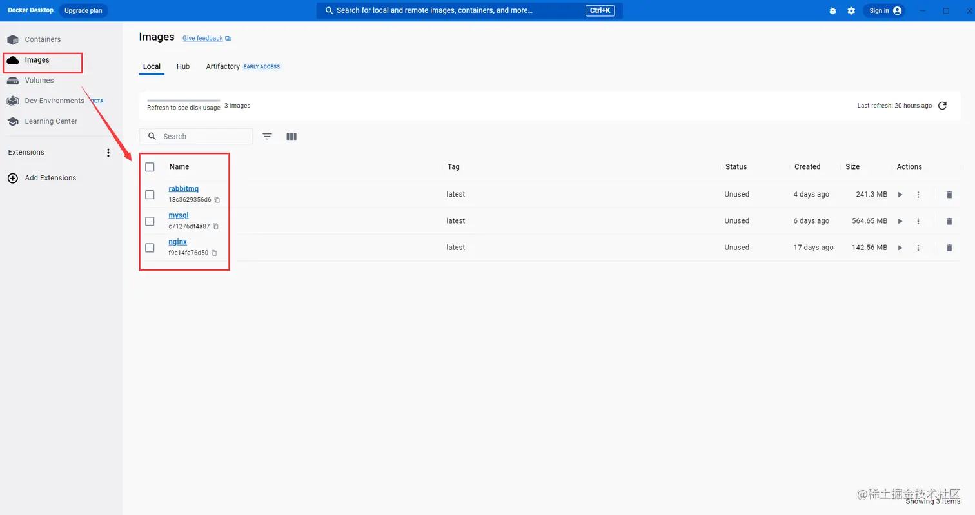Viewport: 975px width, 515px height.
Task: Run the mysql image
Action: point(900,221)
